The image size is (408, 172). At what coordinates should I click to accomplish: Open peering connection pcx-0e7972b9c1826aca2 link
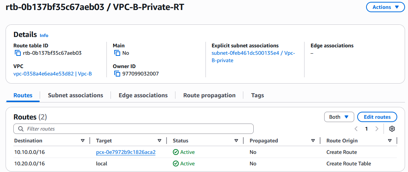pos(125,152)
